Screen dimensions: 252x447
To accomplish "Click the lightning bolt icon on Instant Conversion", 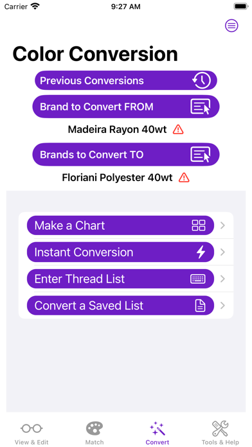I will tap(201, 252).
